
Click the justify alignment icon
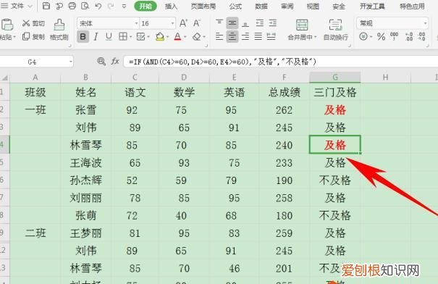point(258,37)
